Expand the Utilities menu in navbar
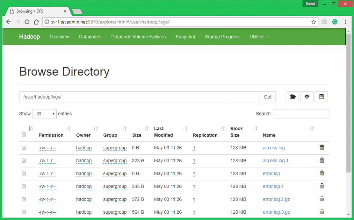 tap(259, 37)
